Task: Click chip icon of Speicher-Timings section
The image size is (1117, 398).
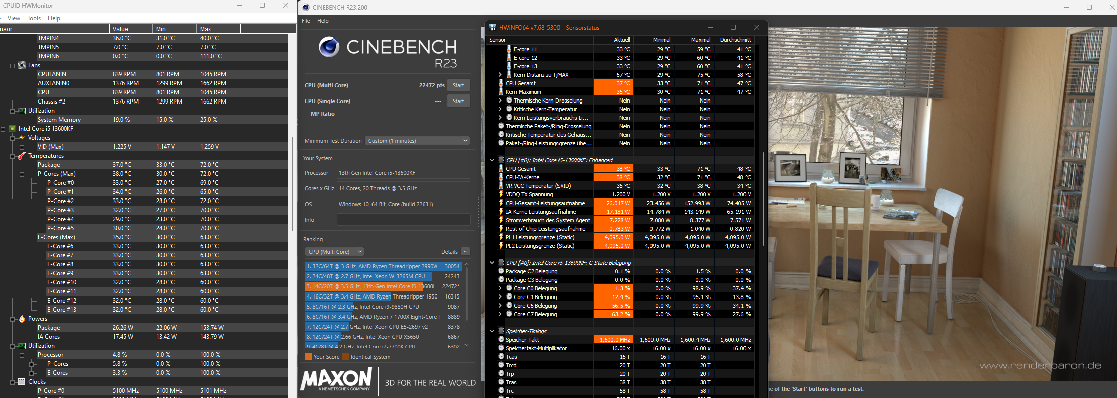Action: click(501, 331)
